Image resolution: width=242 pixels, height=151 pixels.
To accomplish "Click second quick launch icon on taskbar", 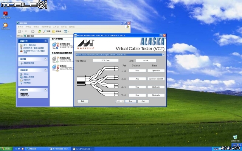I will coord(19,149).
